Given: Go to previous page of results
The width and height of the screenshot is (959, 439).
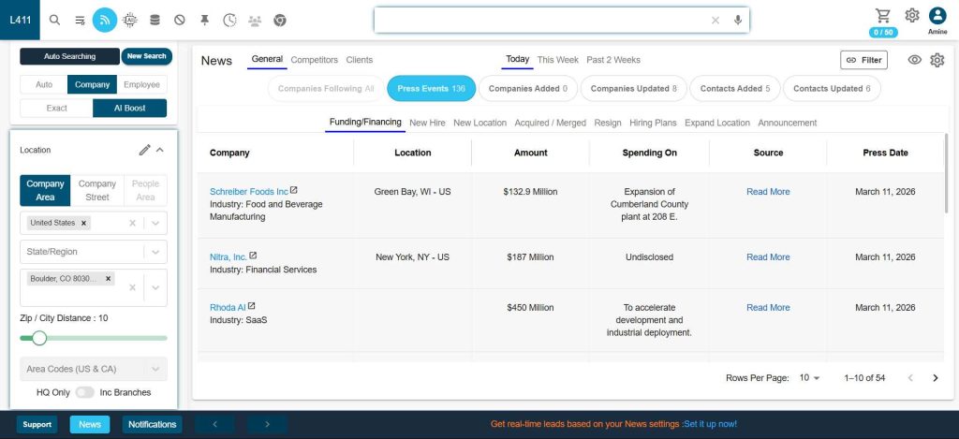Looking at the screenshot, I should coord(910,378).
